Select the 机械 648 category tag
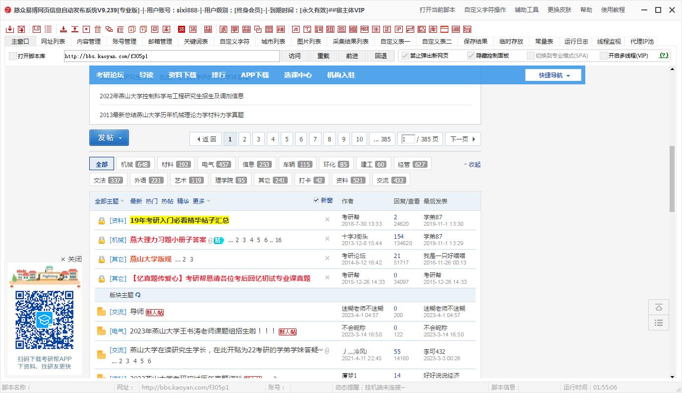This screenshot has width=682, height=393. coord(135,164)
